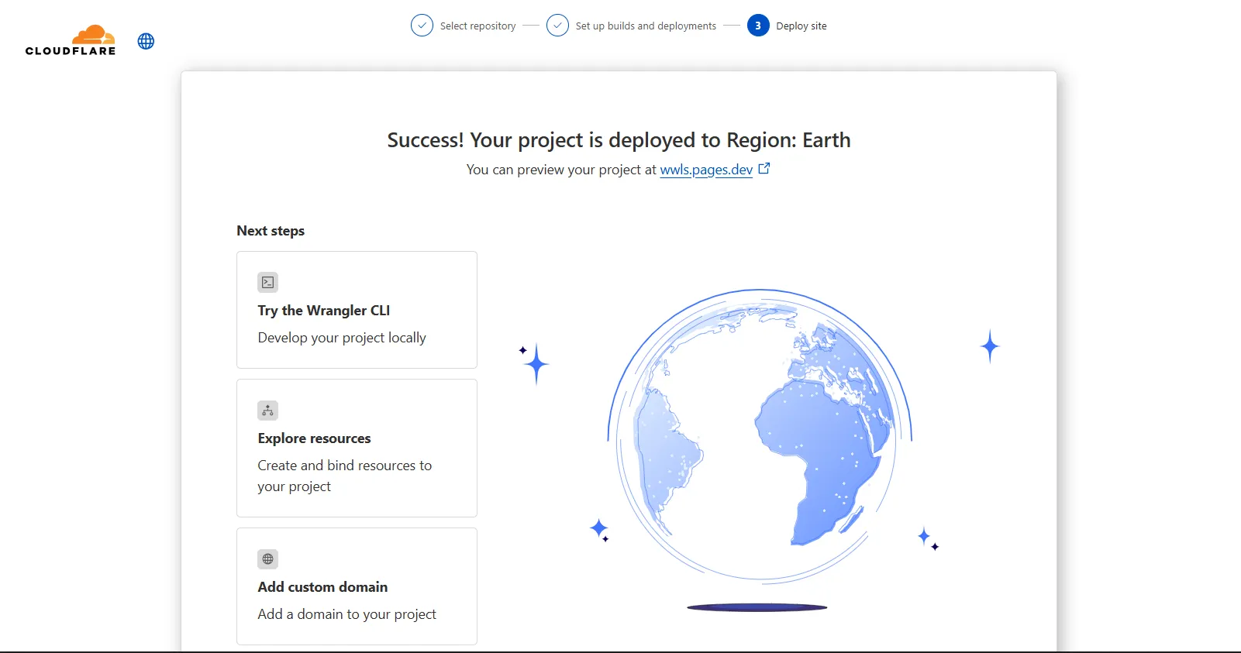Screen dimensions: 1241x653
Task: Click the Select repository checkmark circle
Action: [422, 26]
